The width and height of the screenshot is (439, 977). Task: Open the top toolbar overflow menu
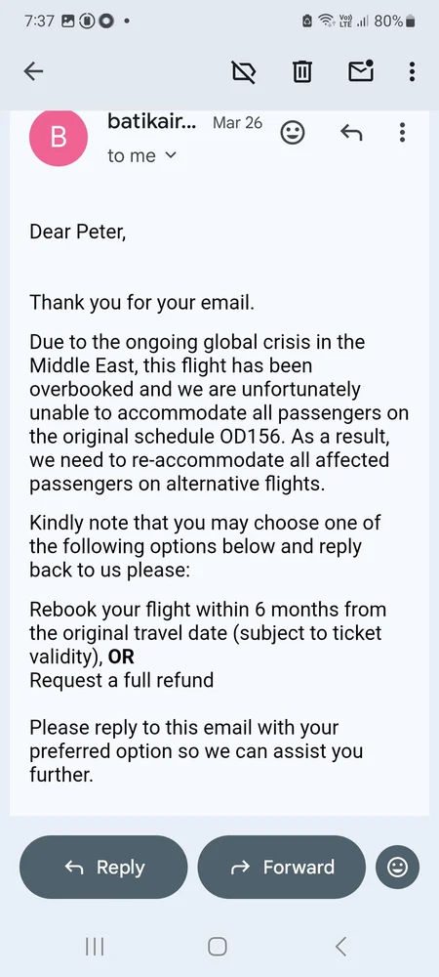tap(412, 71)
